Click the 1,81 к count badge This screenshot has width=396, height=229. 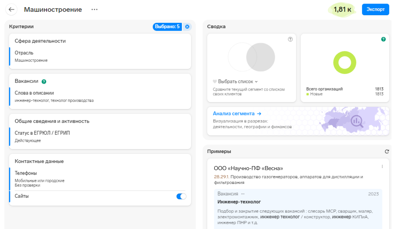(x=342, y=10)
